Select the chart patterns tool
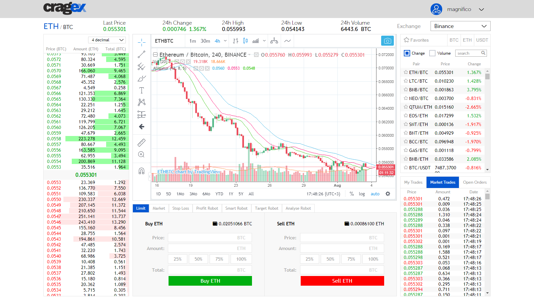 pyautogui.click(x=142, y=102)
